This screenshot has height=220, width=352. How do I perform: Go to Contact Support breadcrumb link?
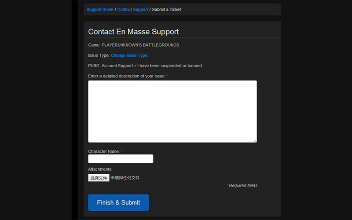point(132,10)
